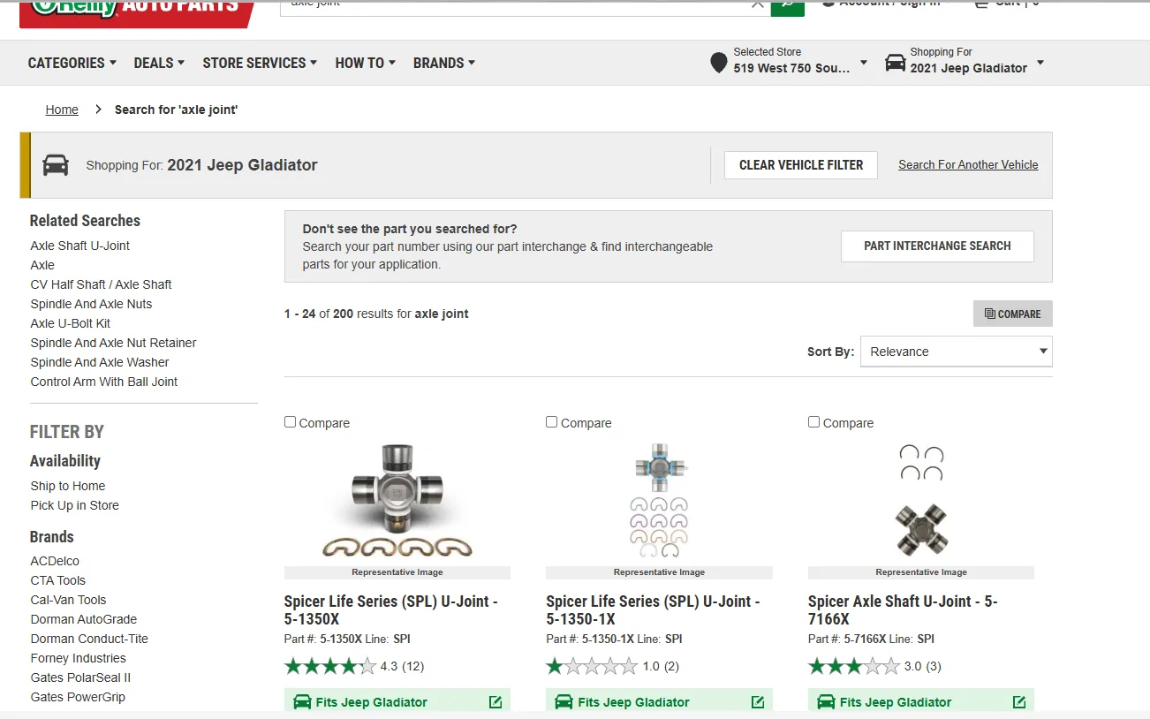The image size is (1150, 719).
Task: Open Part Interchange Search
Action: click(x=937, y=246)
